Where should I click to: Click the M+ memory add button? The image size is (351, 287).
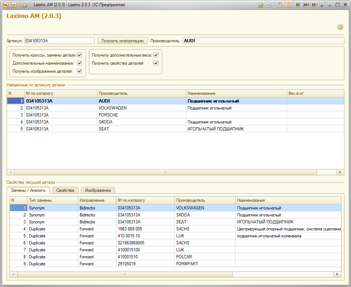click(x=306, y=5)
